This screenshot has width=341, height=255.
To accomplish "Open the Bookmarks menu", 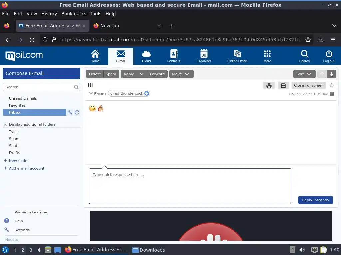I will 74,14.
